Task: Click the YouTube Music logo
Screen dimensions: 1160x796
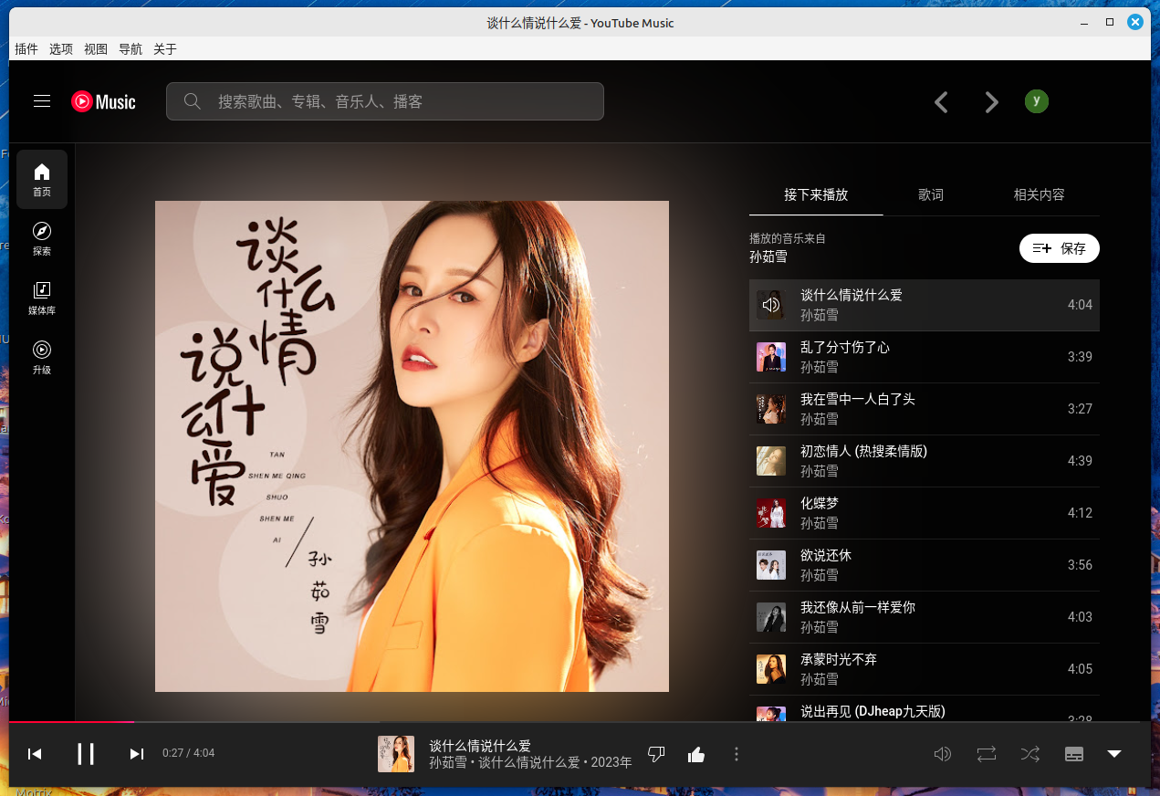Action: (103, 101)
